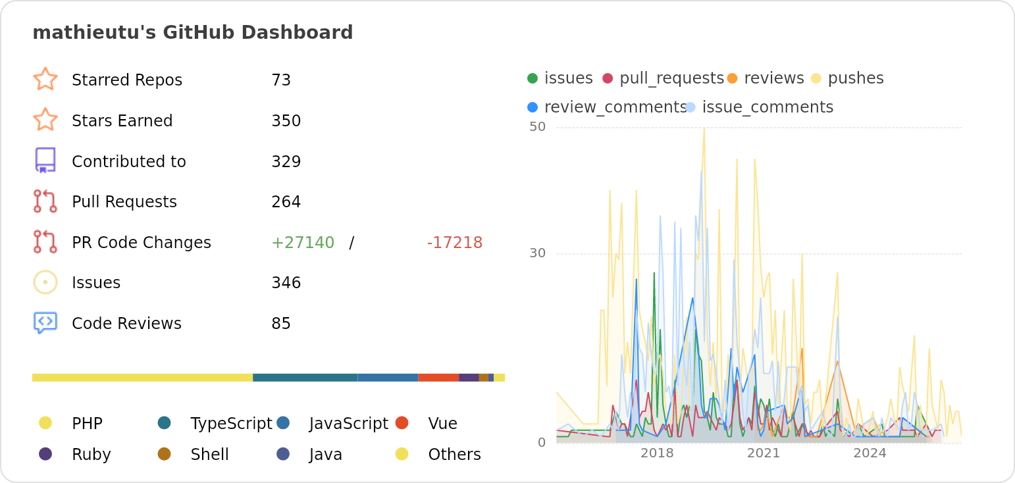Click the issues legend label
Viewport: 1015px width, 483px height.
pos(569,78)
